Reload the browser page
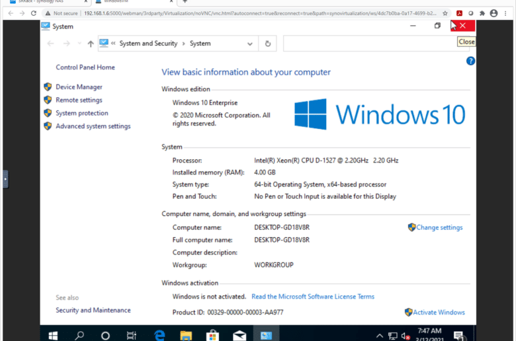Image resolution: width=516 pixels, height=341 pixels. pyautogui.click(x=34, y=13)
